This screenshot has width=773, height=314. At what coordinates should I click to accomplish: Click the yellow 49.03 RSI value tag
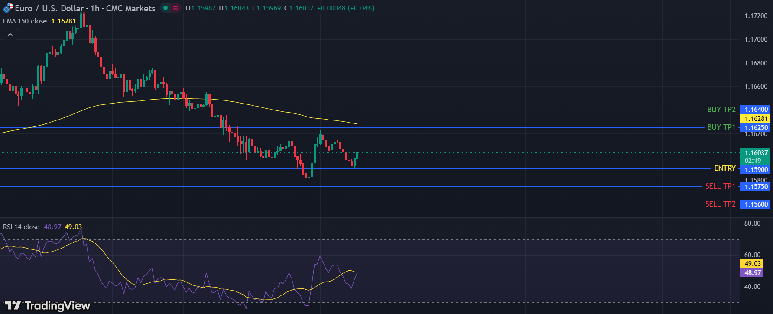pos(752,264)
